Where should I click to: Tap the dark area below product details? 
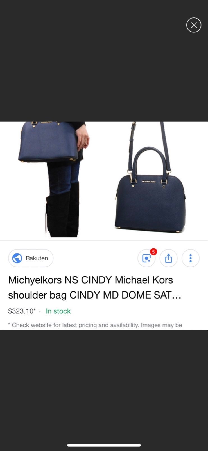coord(104,386)
